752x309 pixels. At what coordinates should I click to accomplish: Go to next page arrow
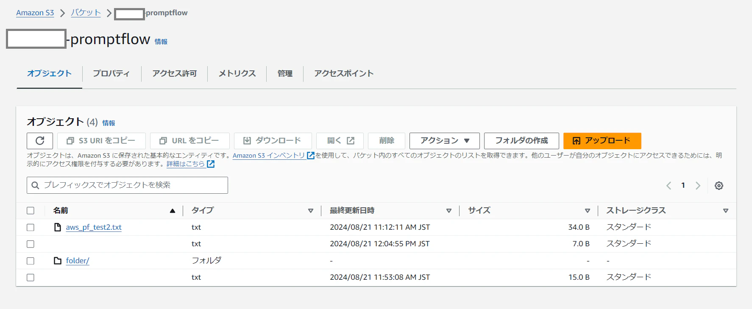(x=698, y=186)
